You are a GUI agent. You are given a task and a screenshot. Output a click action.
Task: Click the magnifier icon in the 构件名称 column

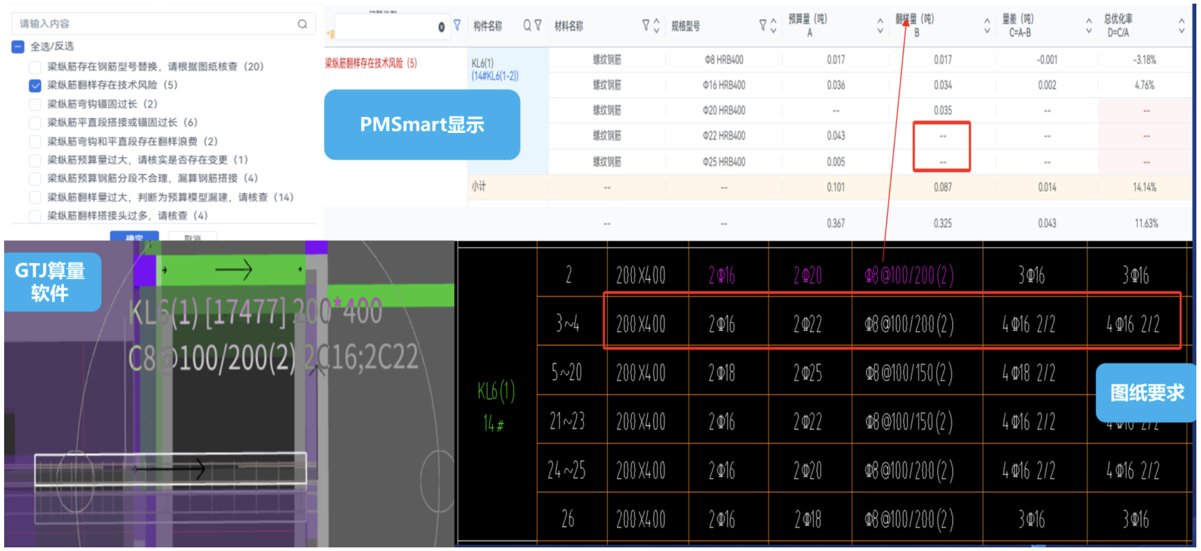pos(527,25)
